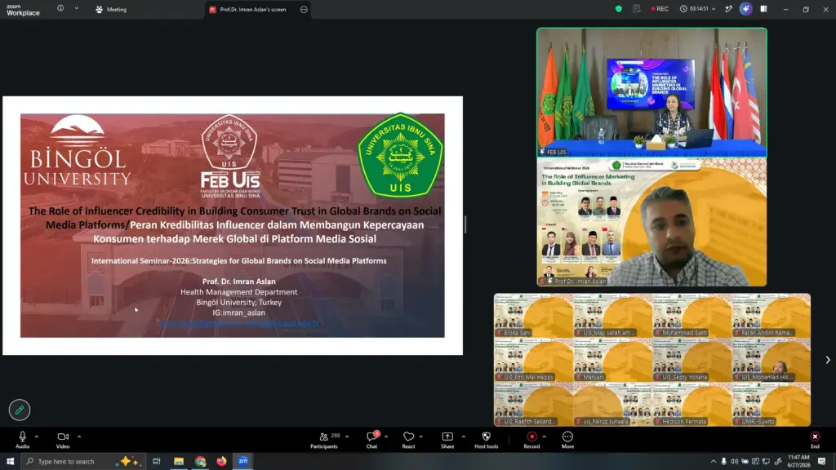Select the UIS_Septy Yohana participant tile
This screenshot has width=836, height=470.
tap(692, 360)
